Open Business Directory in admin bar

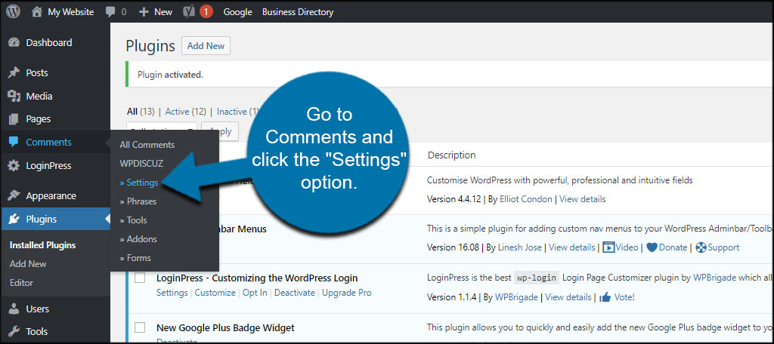298,12
